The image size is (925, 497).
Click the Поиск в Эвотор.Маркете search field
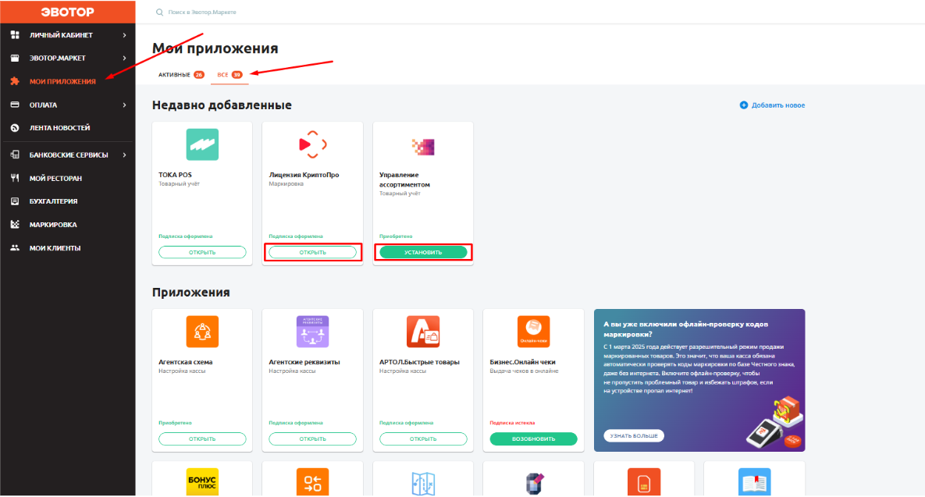[x=202, y=12]
